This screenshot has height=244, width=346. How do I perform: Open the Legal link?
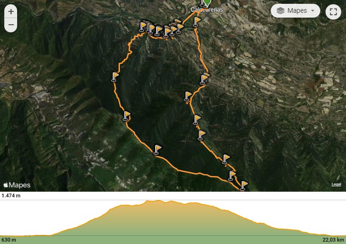click(x=336, y=184)
